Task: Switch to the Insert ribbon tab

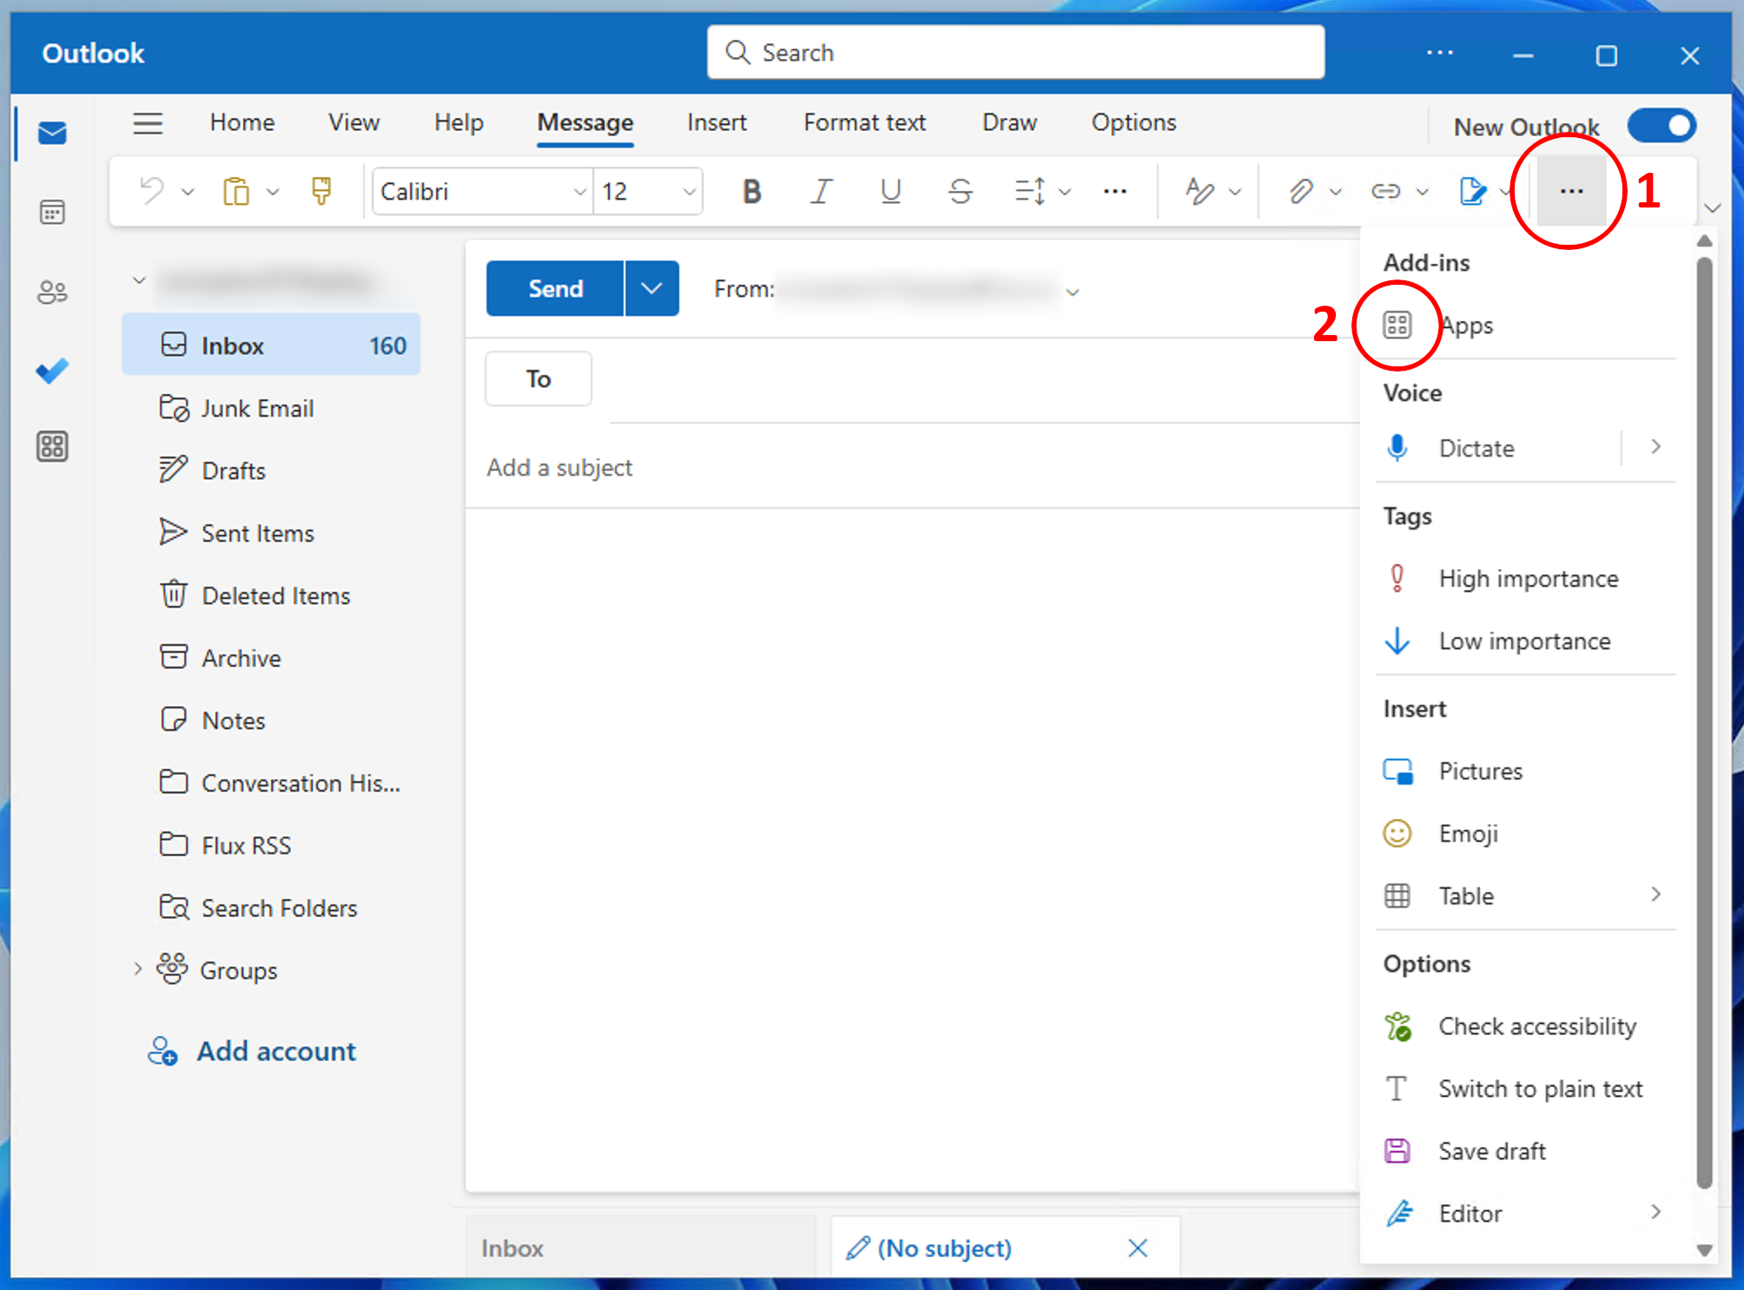Action: (717, 122)
